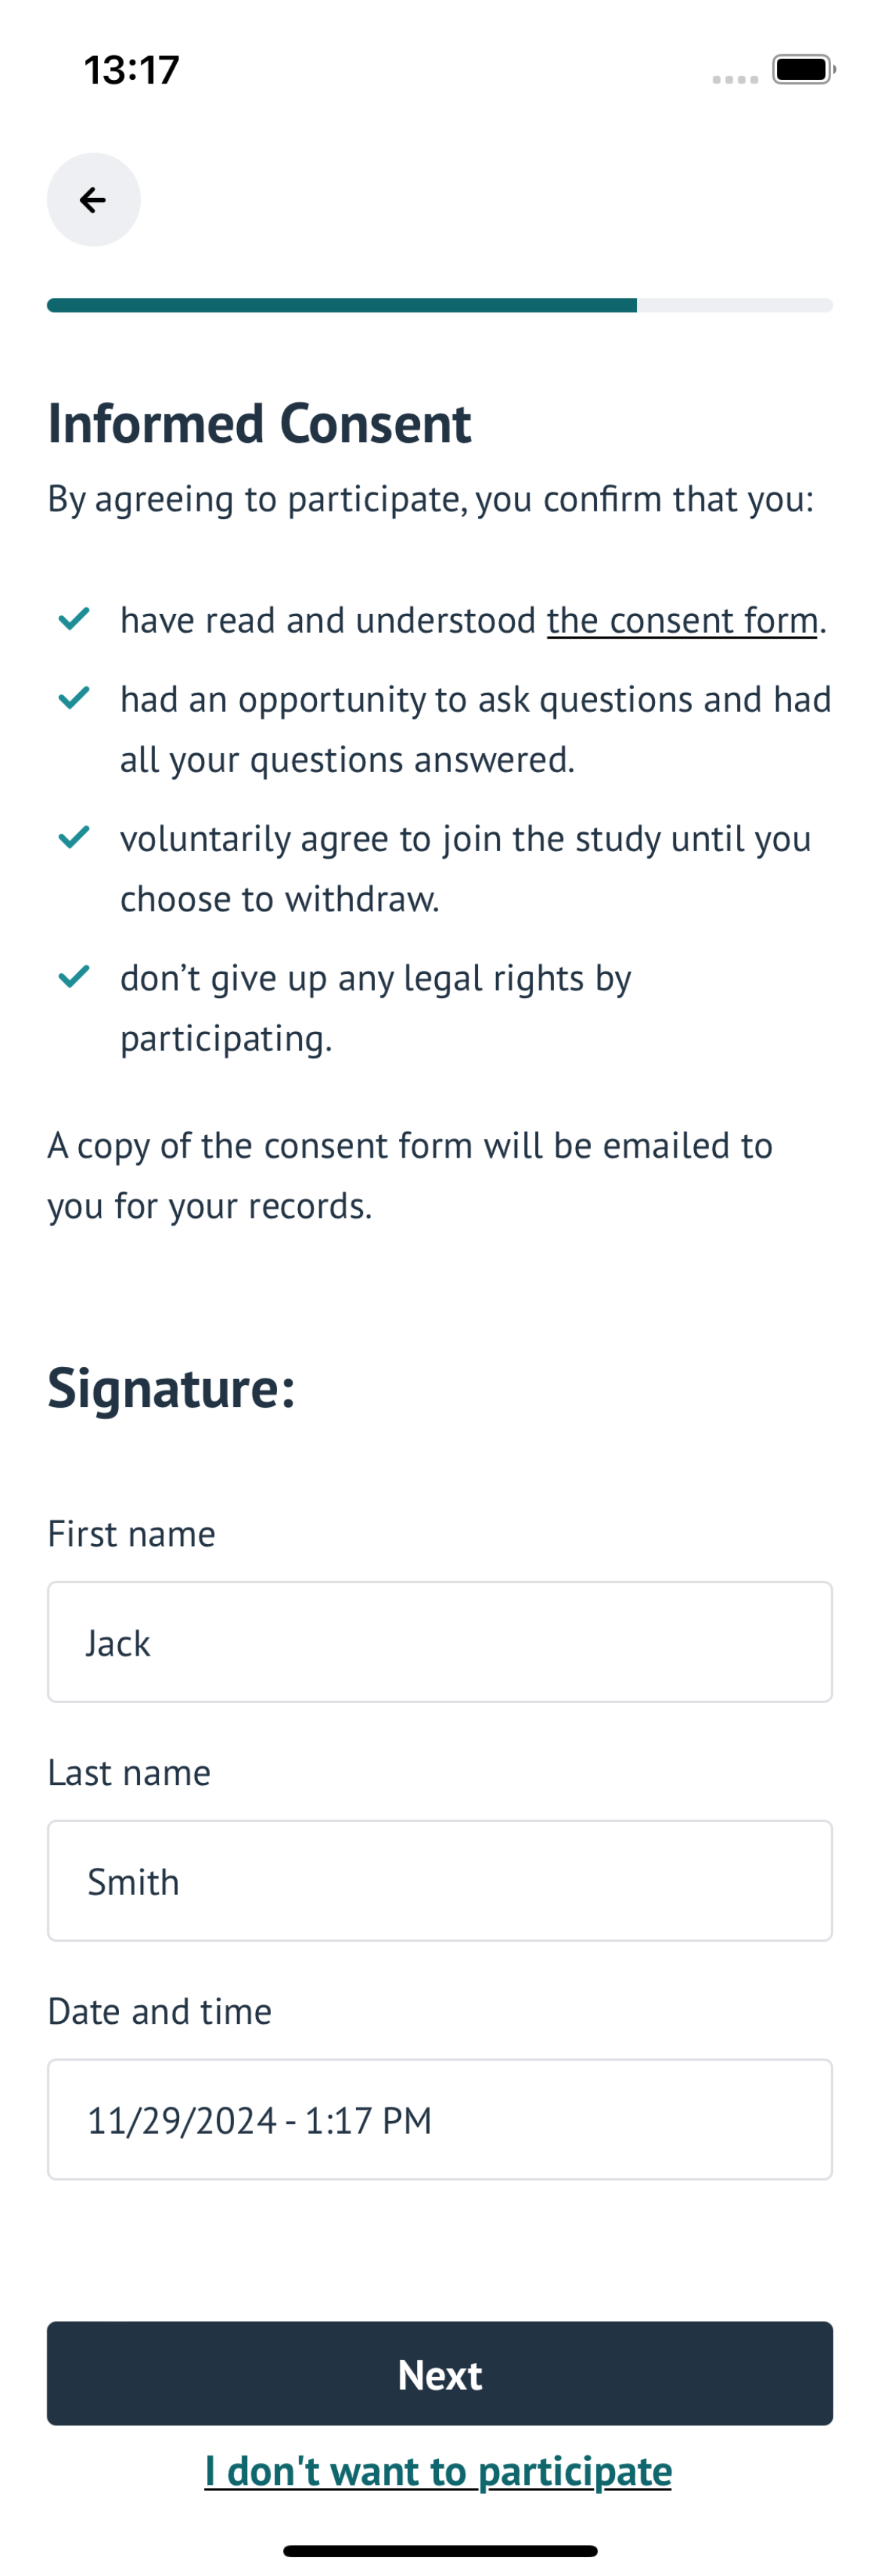This screenshot has height=2576, width=880.
Task: Click the battery icon in status bar
Action: click(804, 70)
